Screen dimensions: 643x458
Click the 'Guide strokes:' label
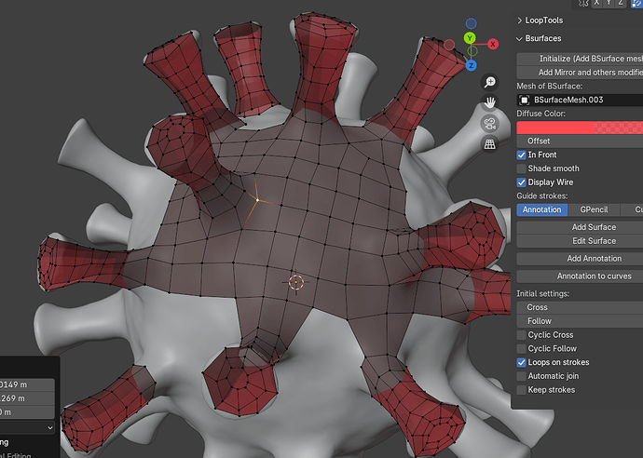[x=541, y=196]
